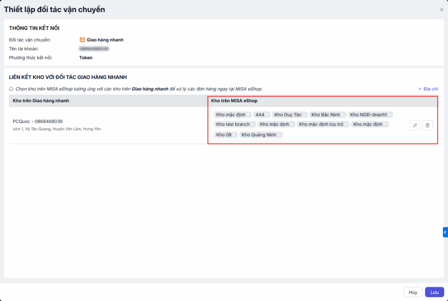Click the Phương thức kết nối label
The height and width of the screenshot is (301, 448).
(31, 58)
